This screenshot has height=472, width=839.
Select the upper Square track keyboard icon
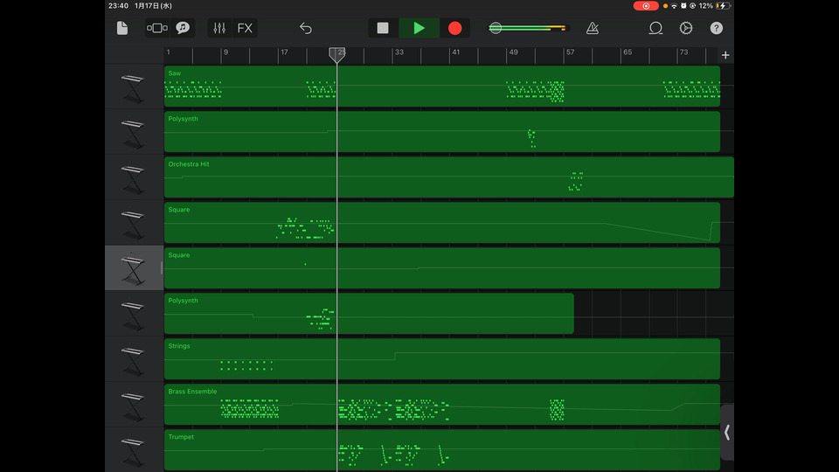[x=133, y=224]
